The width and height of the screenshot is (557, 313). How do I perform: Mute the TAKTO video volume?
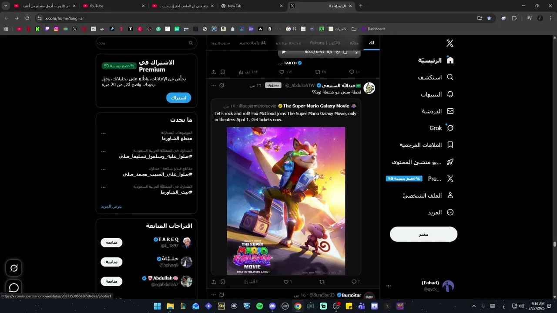coord(329,51)
